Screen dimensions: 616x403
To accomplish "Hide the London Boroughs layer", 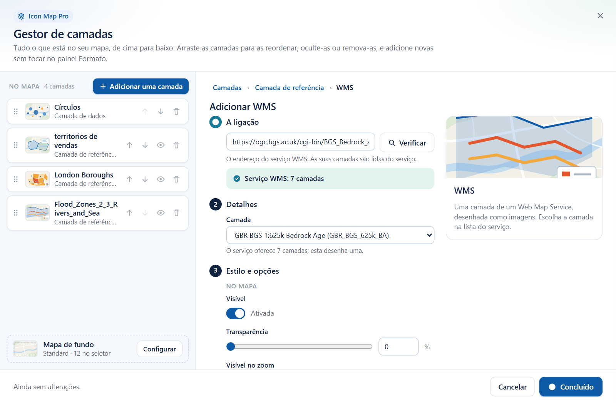I will click(161, 179).
